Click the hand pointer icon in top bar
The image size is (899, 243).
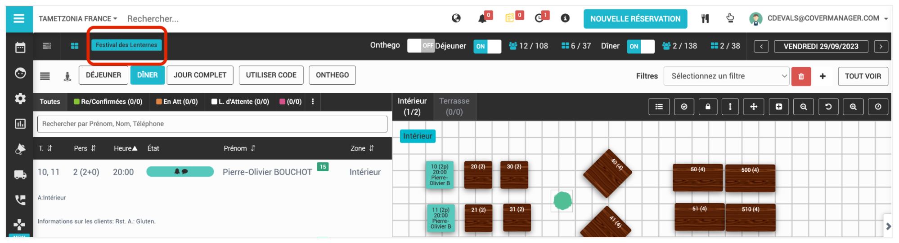tap(730, 18)
